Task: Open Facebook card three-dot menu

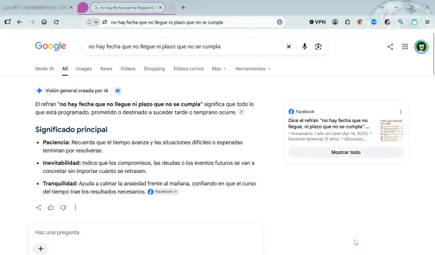Action: (x=401, y=112)
